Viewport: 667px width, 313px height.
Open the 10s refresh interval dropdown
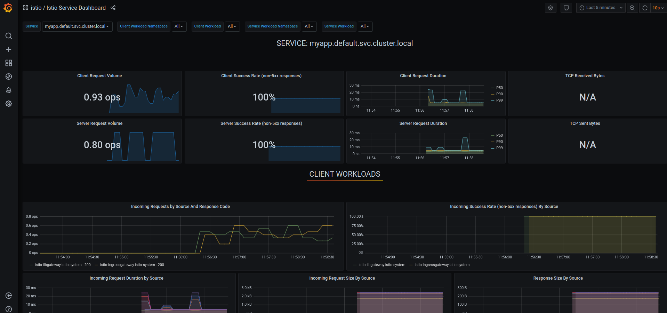click(x=658, y=8)
